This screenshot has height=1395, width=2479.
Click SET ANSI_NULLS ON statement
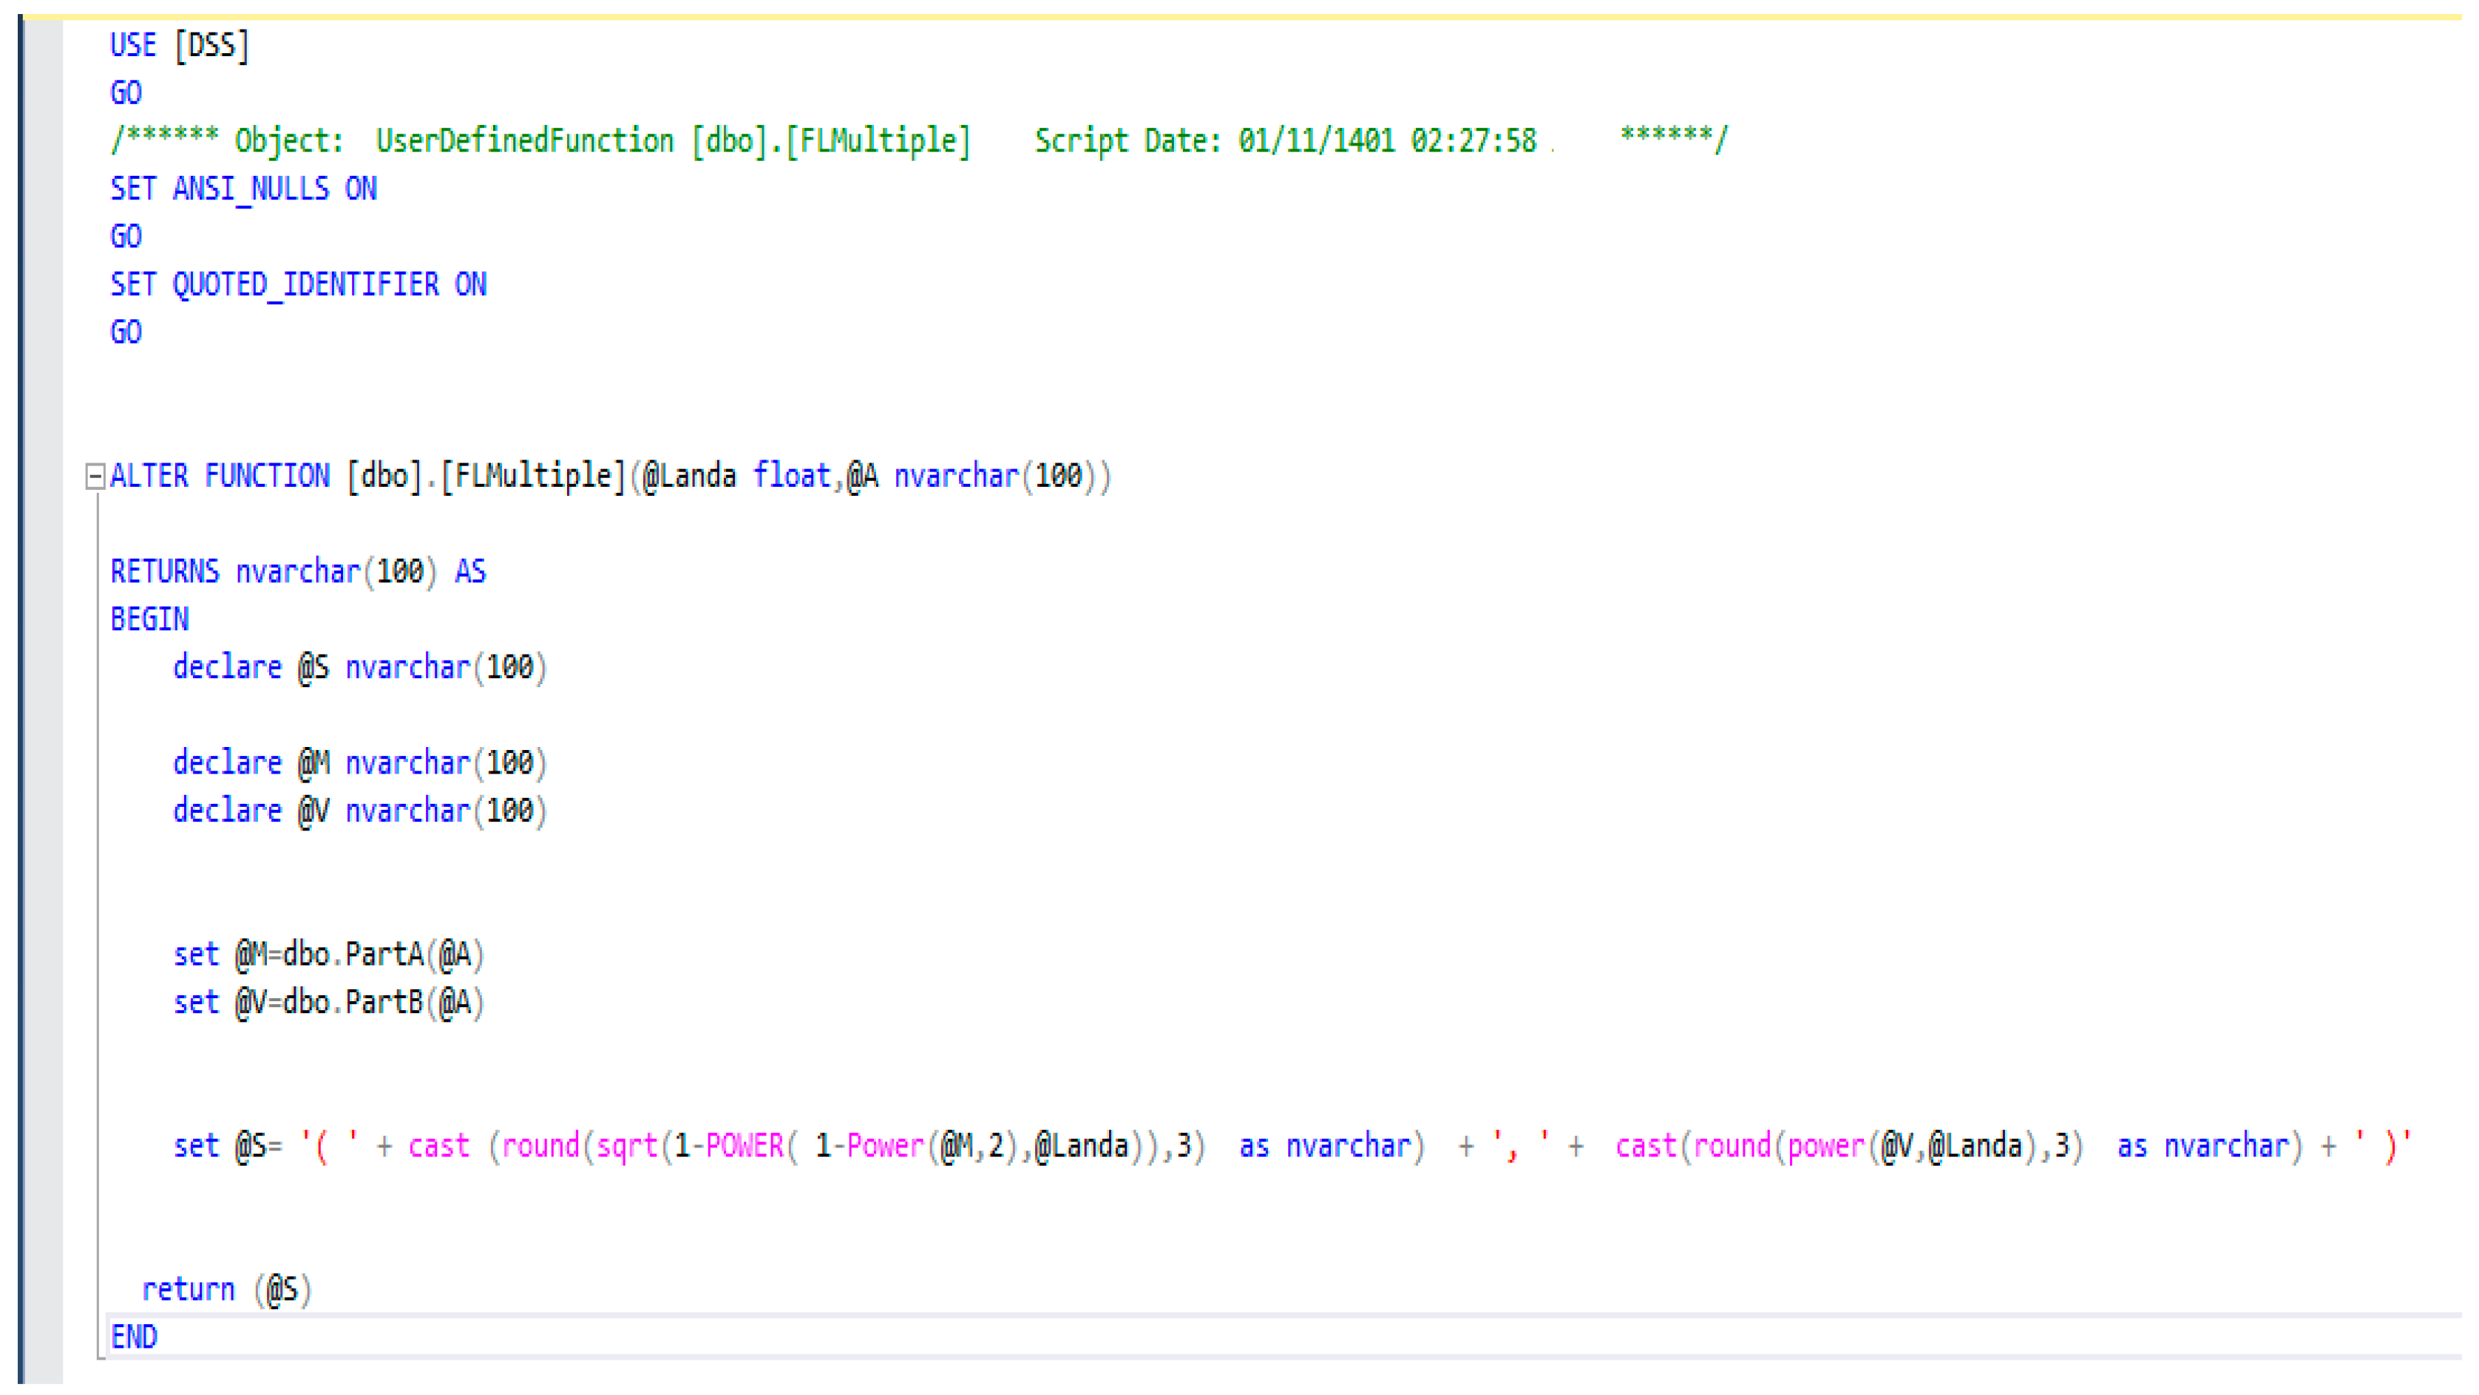click(x=243, y=188)
